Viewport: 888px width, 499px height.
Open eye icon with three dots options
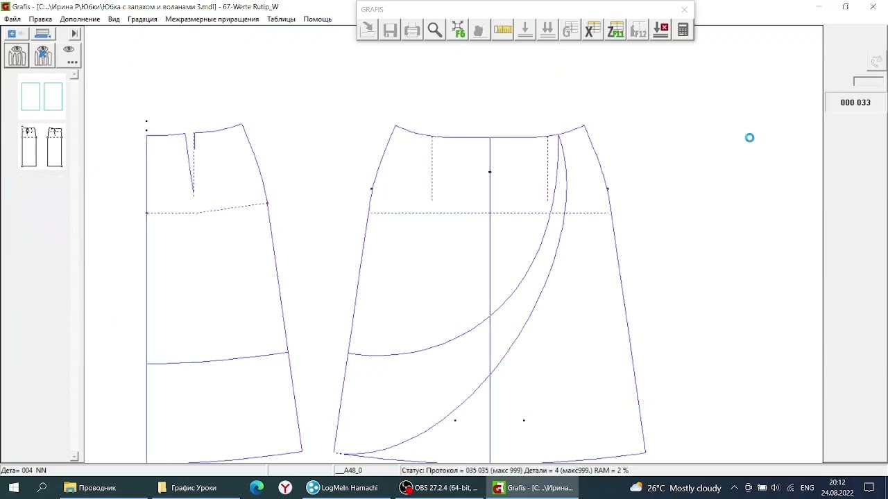[x=69, y=55]
